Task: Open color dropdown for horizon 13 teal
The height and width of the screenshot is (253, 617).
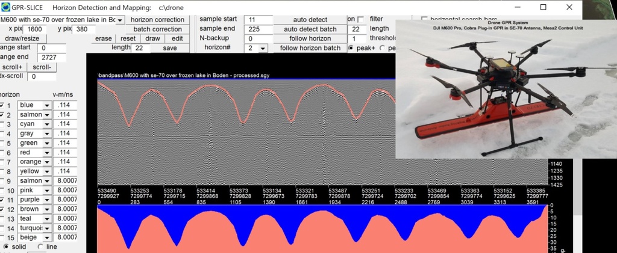Action: pos(47,219)
